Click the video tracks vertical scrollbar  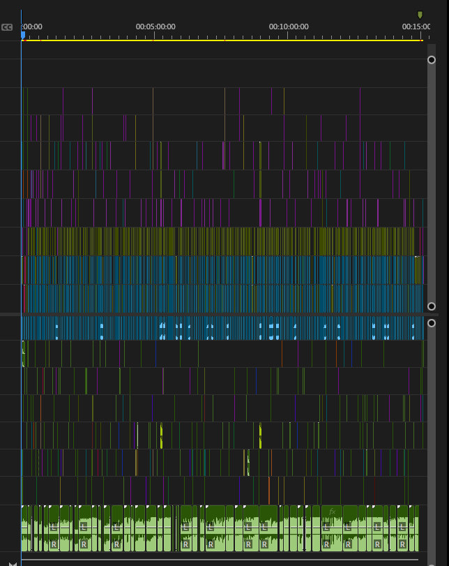point(432,183)
